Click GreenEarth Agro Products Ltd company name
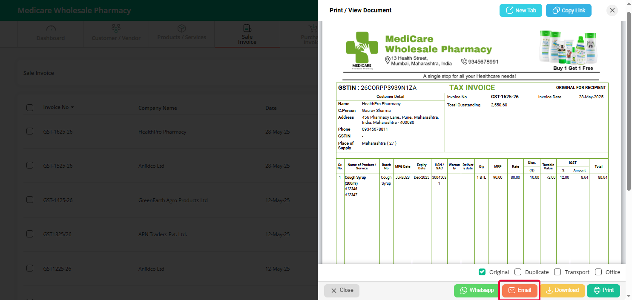Viewport: 632px width, 300px height. pos(173,200)
